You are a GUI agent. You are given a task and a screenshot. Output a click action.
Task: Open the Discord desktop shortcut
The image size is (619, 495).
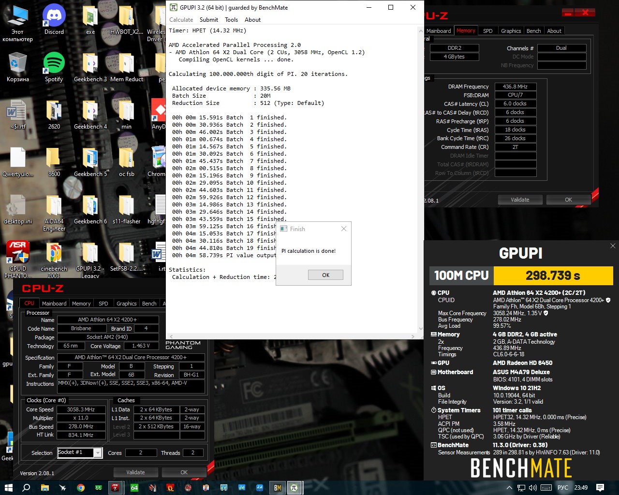tap(54, 20)
